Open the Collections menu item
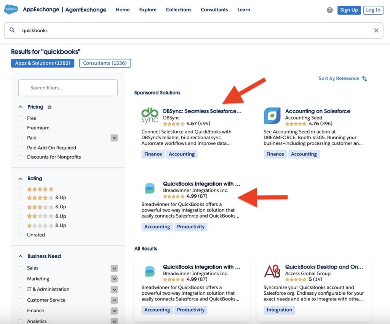 pyautogui.click(x=178, y=10)
